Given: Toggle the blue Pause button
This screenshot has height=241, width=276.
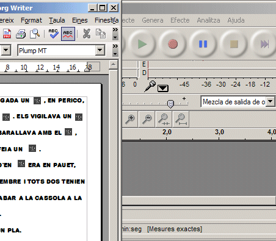Looking at the screenshot, I should tap(203, 44).
